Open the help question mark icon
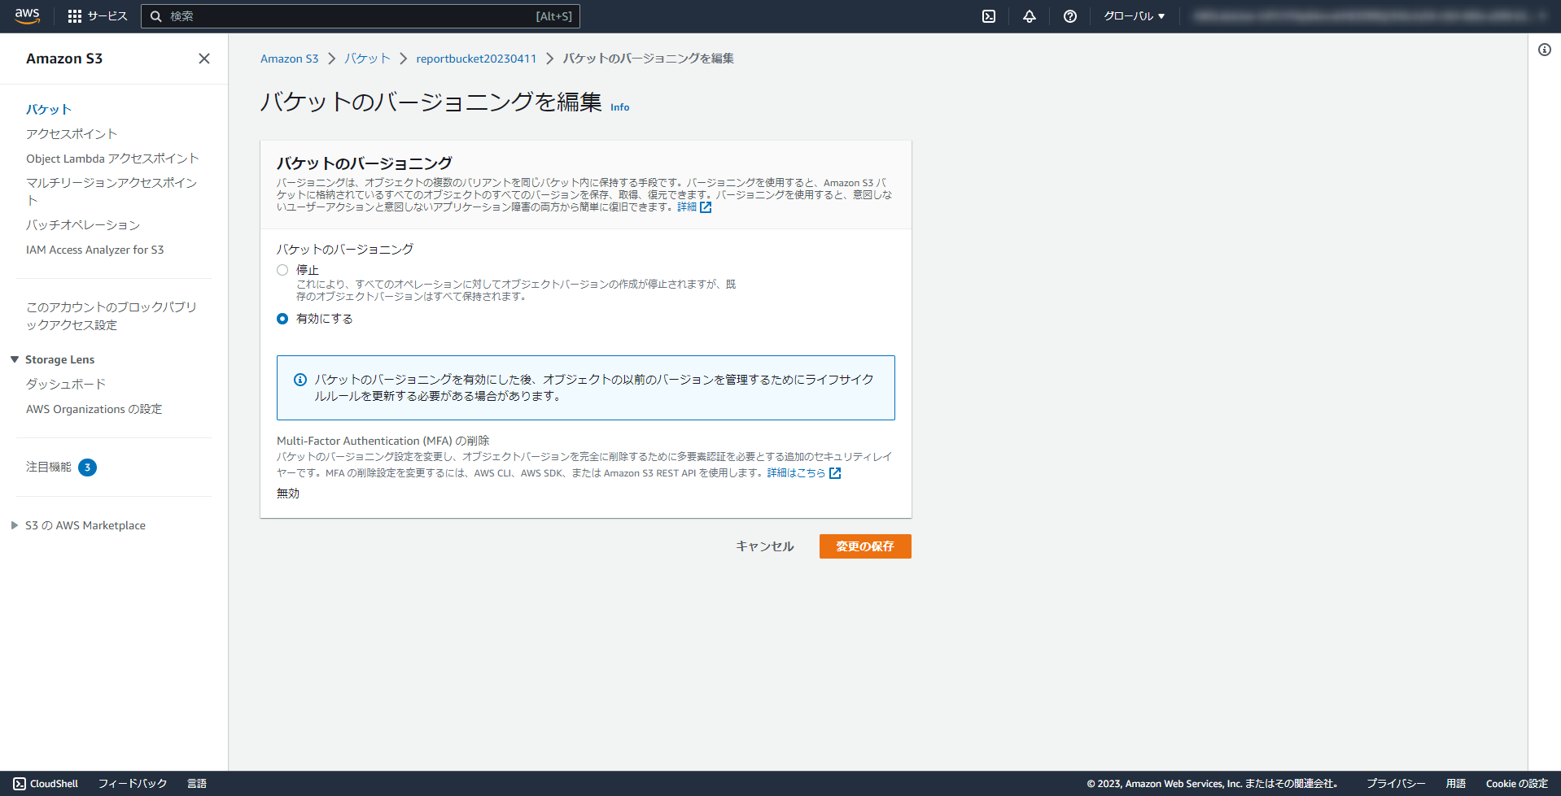 tap(1069, 15)
